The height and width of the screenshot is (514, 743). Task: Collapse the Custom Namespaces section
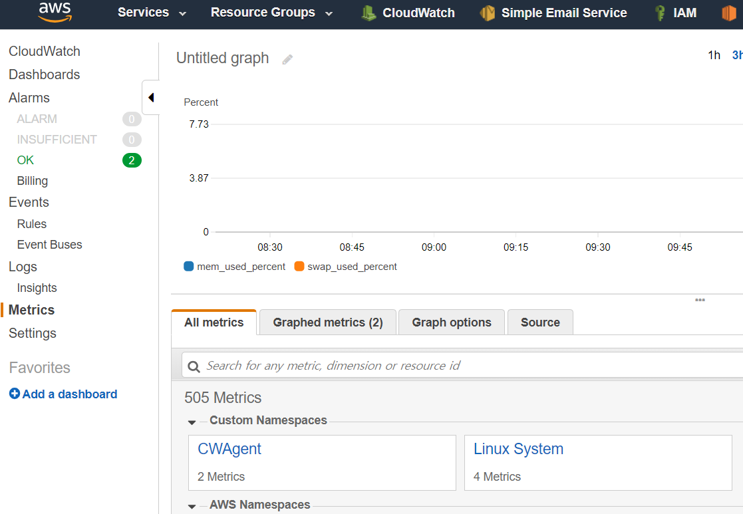tap(192, 422)
